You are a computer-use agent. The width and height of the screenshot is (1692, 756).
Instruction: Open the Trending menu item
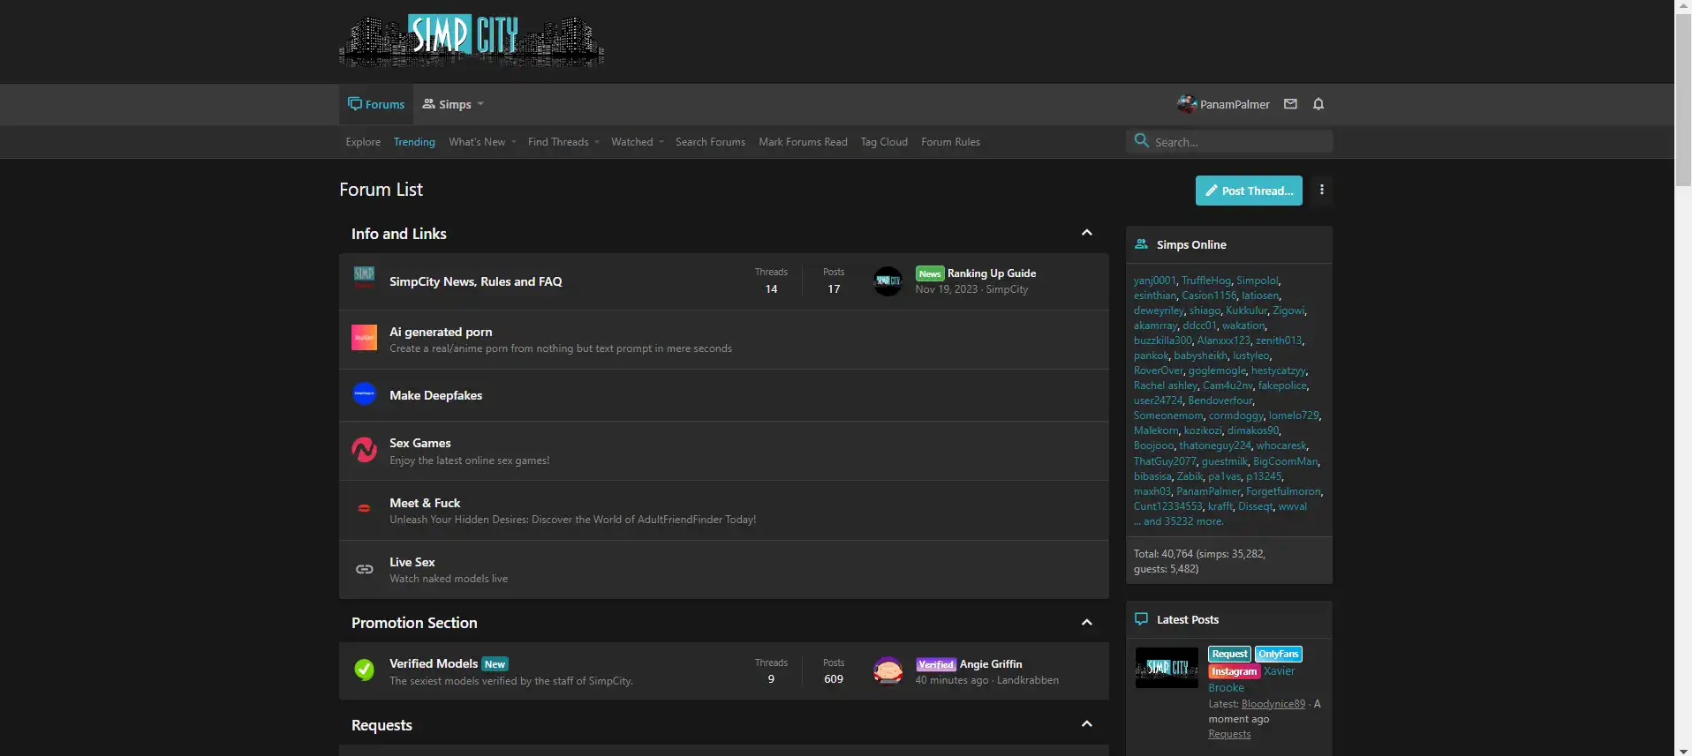[x=414, y=142]
